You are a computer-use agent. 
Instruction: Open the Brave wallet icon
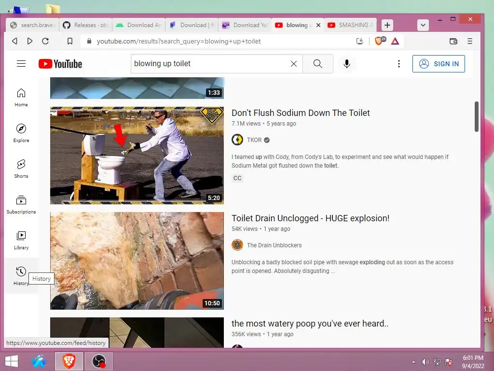point(453,41)
